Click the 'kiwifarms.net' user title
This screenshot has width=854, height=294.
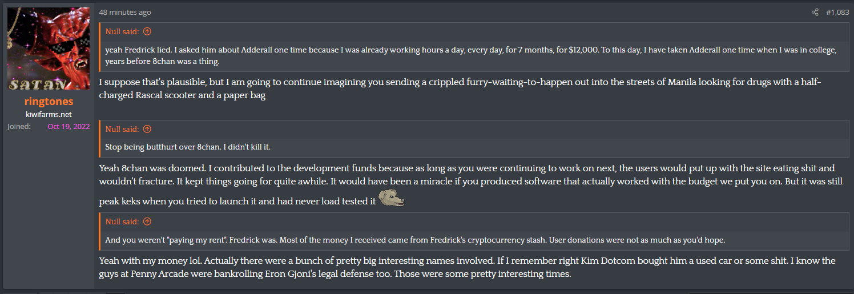pyautogui.click(x=49, y=114)
